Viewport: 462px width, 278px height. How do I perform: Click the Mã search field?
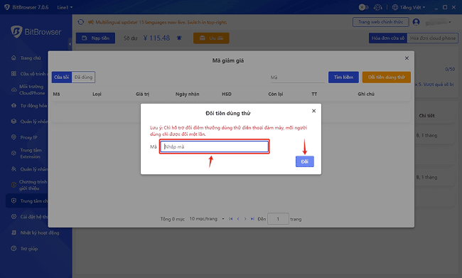coord(297,77)
